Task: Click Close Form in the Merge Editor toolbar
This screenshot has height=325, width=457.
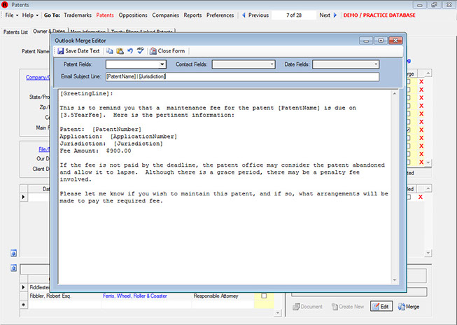Action: [167, 51]
